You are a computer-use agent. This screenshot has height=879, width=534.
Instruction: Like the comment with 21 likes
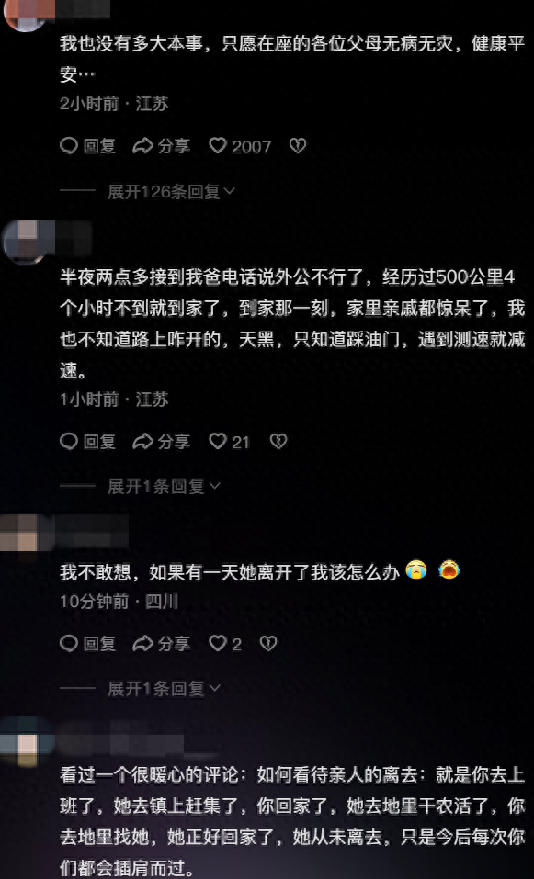pos(229,443)
